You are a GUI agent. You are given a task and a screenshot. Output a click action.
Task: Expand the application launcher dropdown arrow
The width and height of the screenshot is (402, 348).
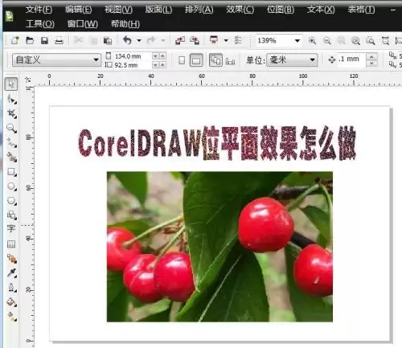tap(226, 41)
